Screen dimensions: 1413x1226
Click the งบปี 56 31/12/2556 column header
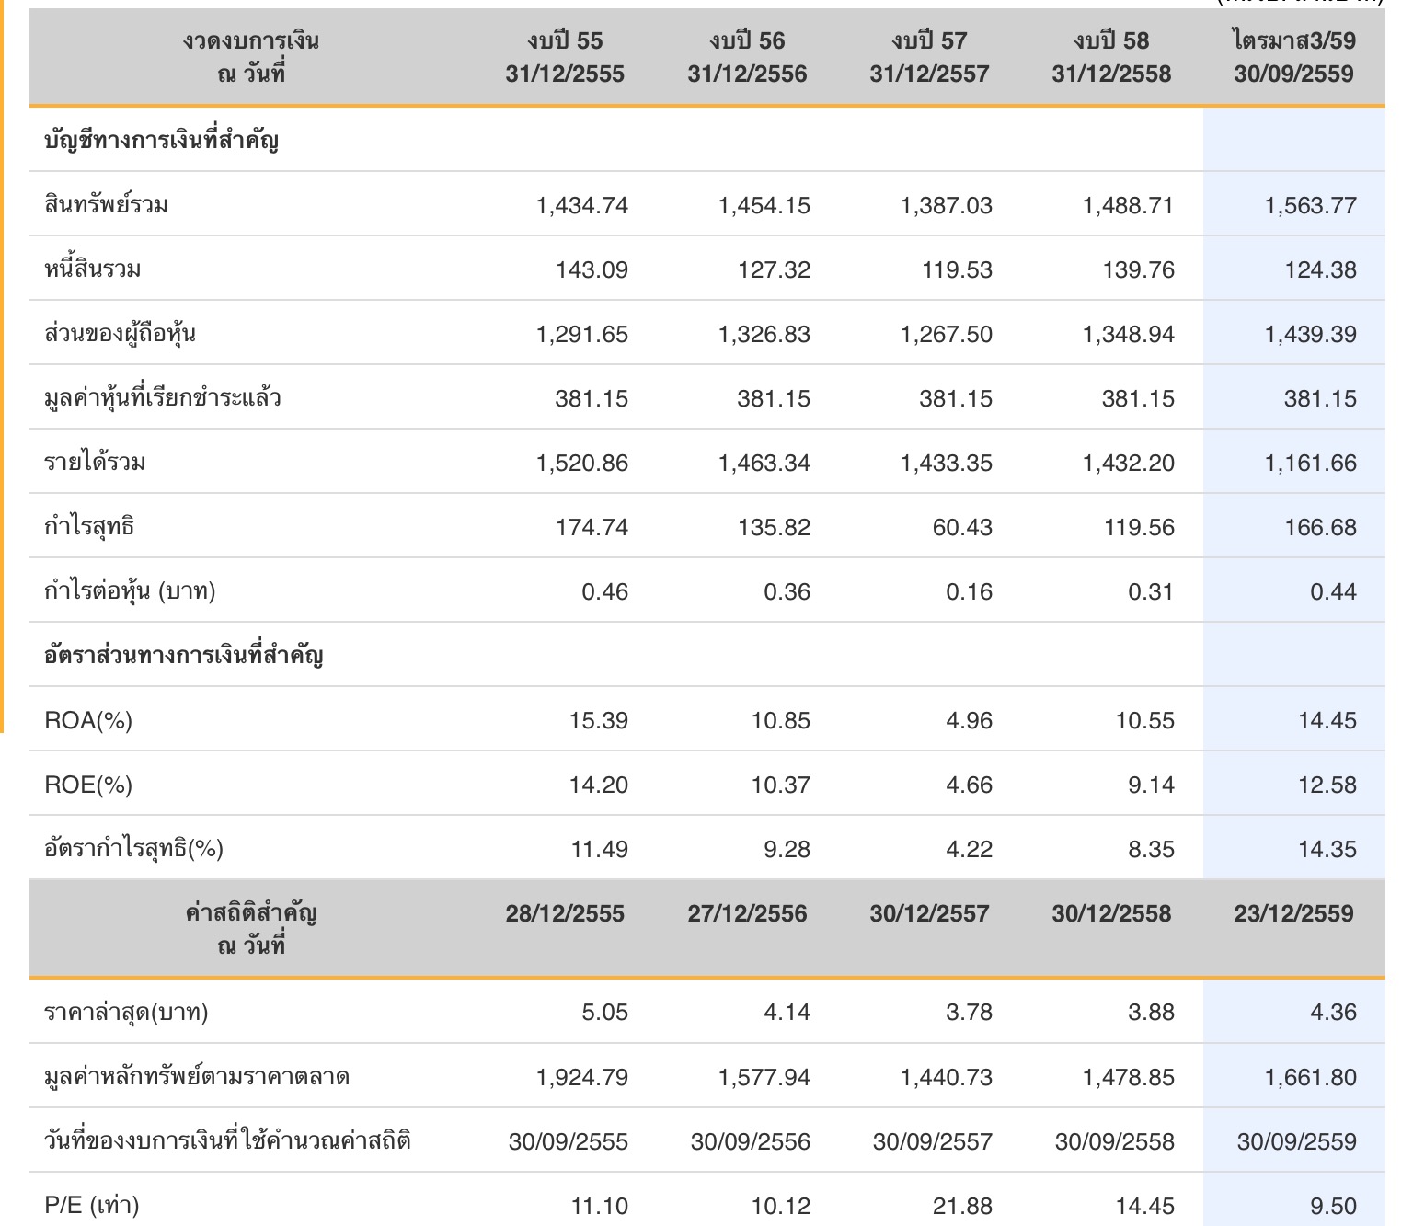pos(747,57)
